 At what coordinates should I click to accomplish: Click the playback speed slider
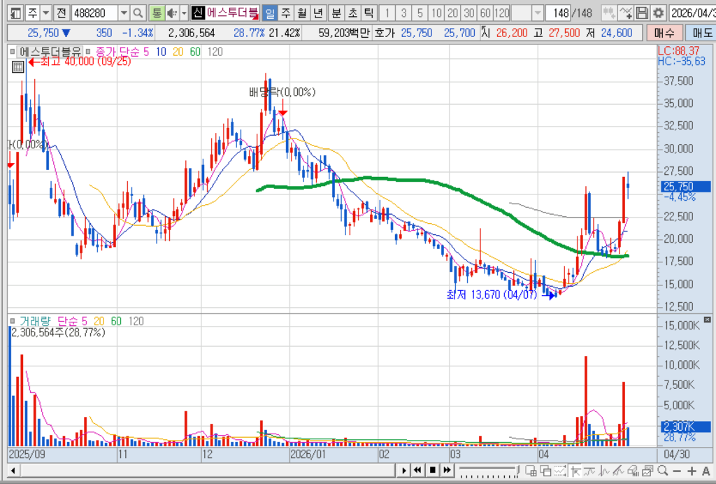489,471
